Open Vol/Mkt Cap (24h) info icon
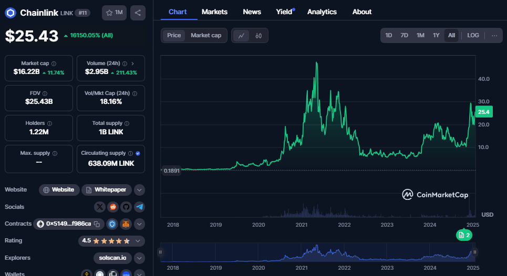 pyautogui.click(x=134, y=93)
